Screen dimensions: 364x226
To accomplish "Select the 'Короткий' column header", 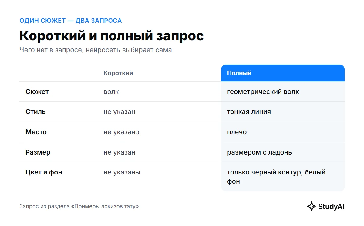I will point(118,73).
